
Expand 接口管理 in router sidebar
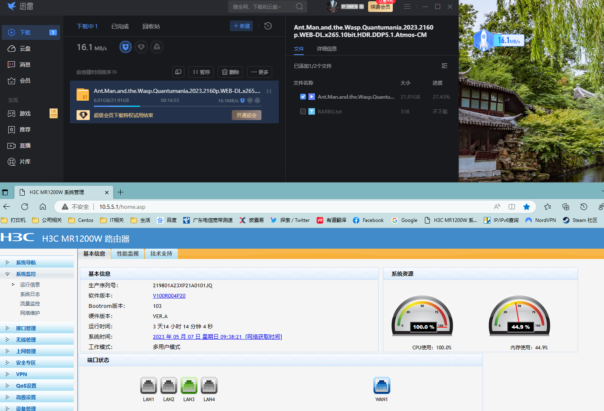coord(26,328)
